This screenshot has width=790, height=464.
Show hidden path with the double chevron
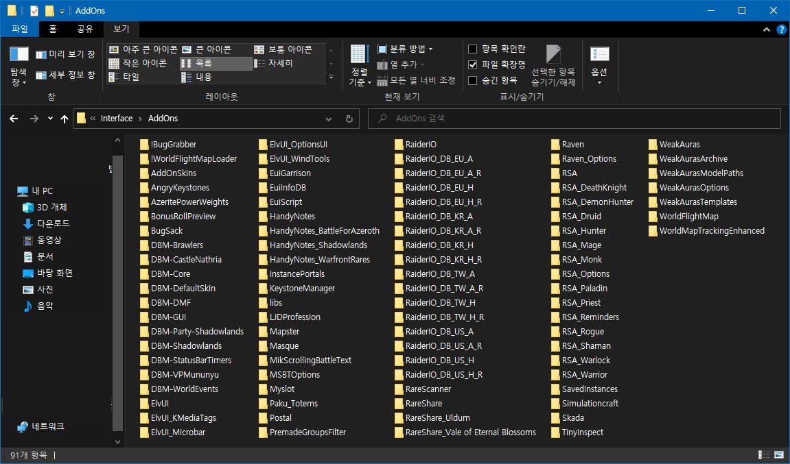tap(93, 119)
